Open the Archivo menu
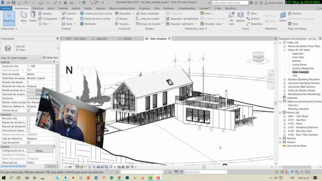 pyautogui.click(x=7, y=9)
